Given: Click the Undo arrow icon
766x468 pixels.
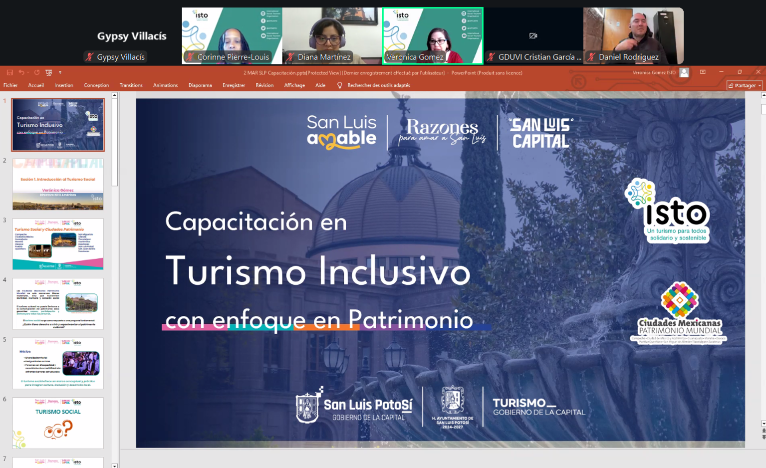Looking at the screenshot, I should point(21,73).
